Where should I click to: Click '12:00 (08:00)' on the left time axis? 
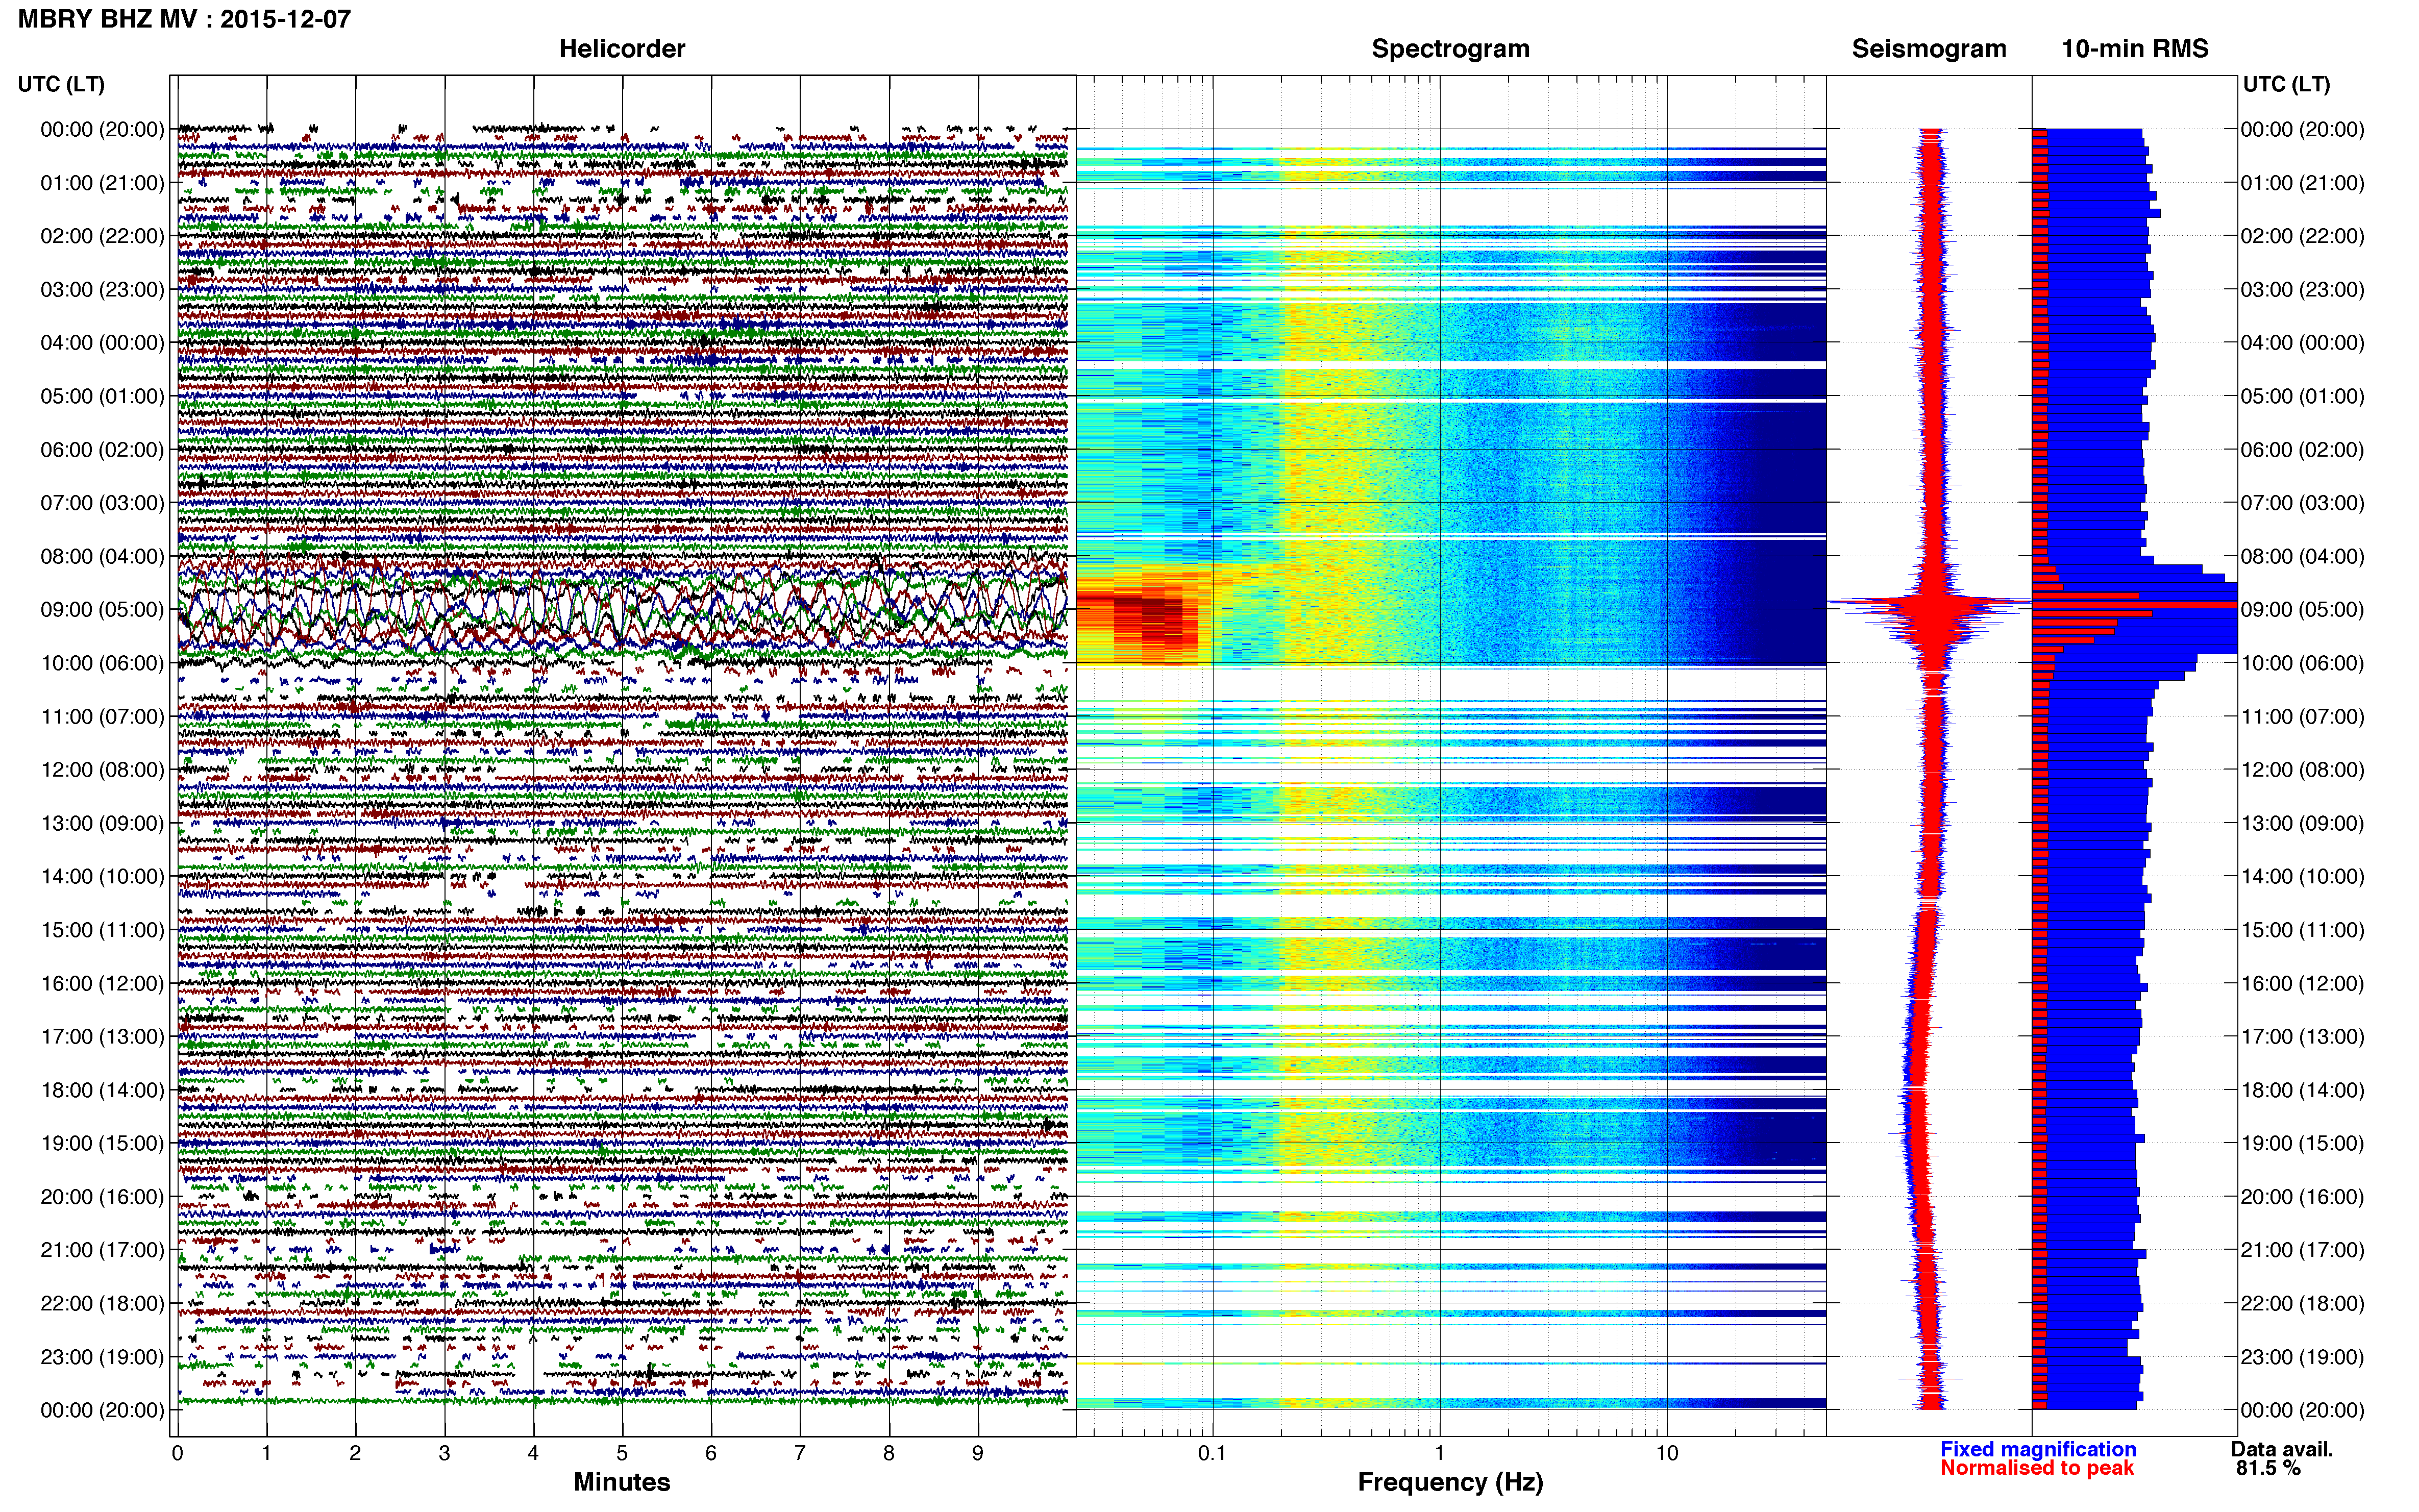point(102,770)
